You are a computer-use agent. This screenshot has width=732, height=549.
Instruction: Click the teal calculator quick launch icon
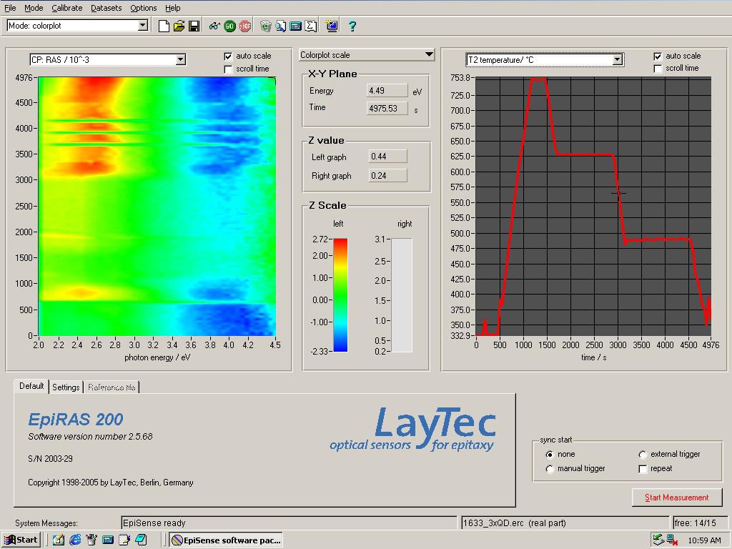pyautogui.click(x=108, y=540)
